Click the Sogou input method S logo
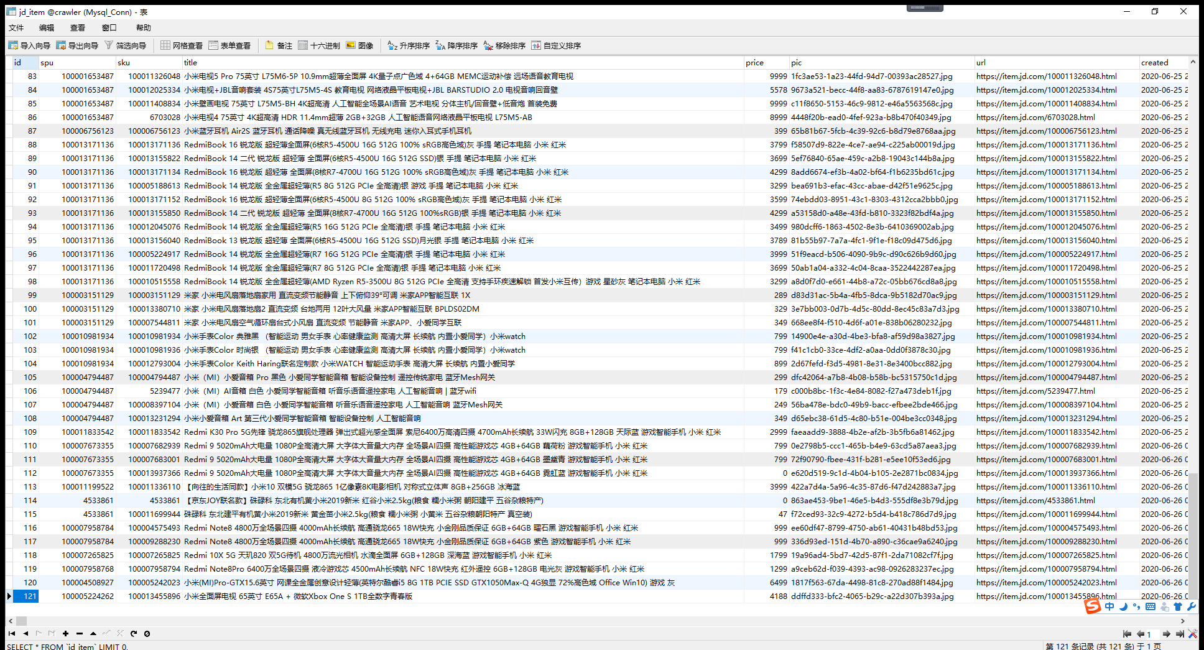1204x650 pixels. (1093, 606)
